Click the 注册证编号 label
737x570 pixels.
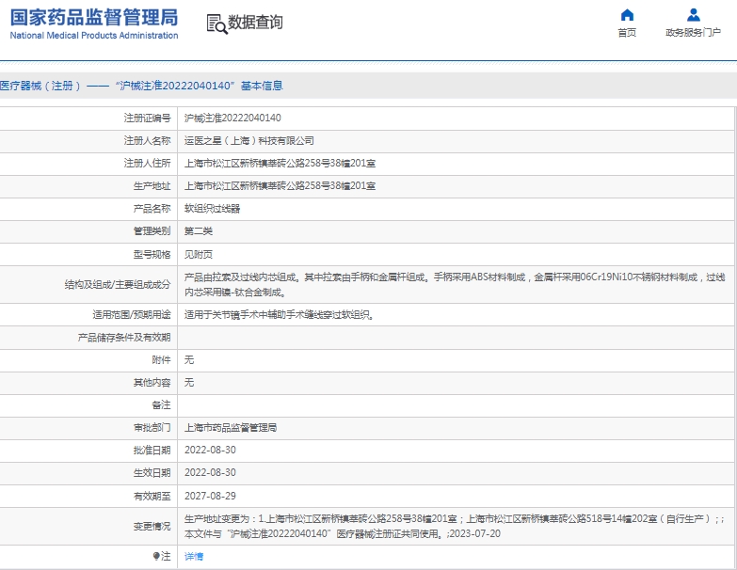coord(147,118)
